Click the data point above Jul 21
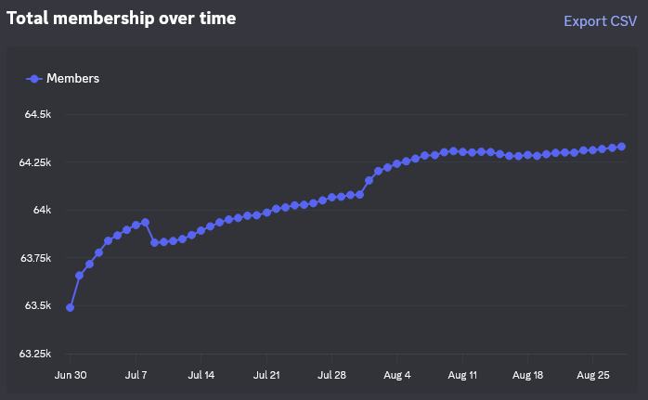648x400 pixels. pyautogui.click(x=266, y=213)
